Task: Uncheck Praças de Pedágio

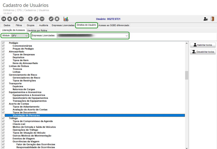Action: tap(3, 48)
